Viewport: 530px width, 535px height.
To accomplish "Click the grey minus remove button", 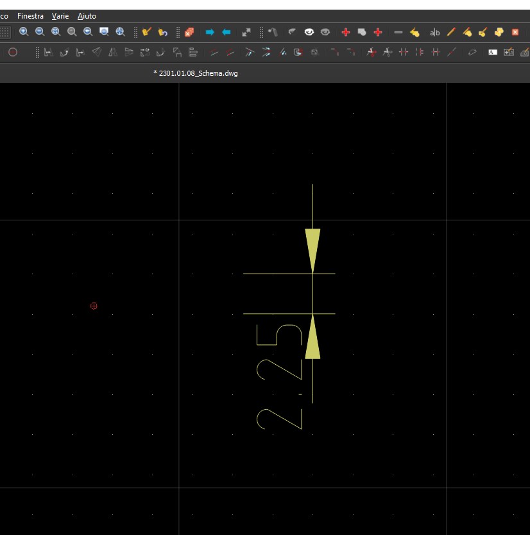I will [398, 32].
